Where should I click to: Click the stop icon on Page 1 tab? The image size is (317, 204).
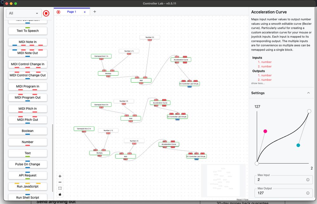point(58,12)
